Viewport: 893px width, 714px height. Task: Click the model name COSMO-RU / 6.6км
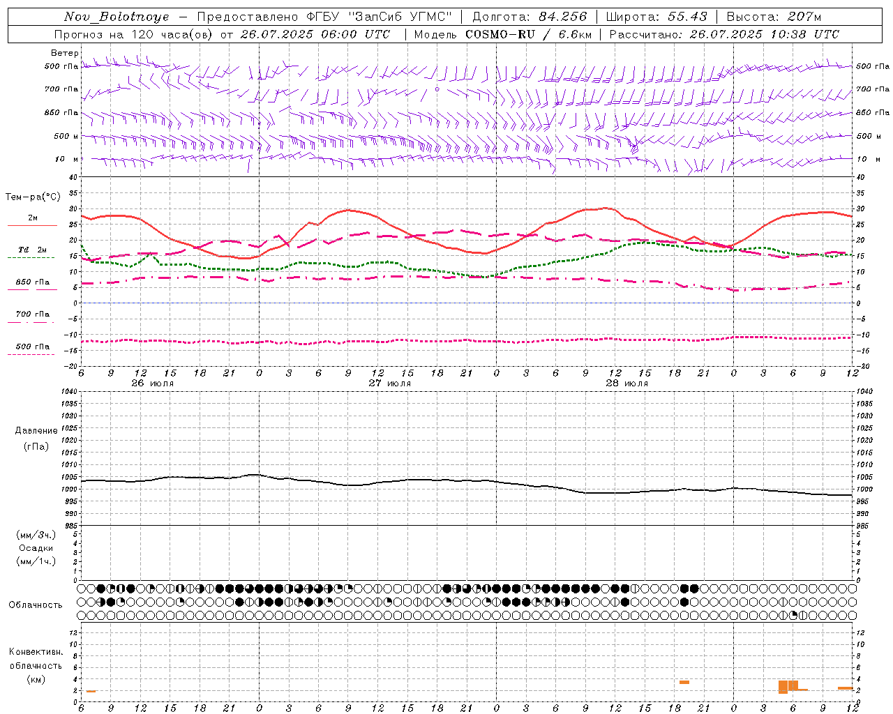[x=529, y=34]
